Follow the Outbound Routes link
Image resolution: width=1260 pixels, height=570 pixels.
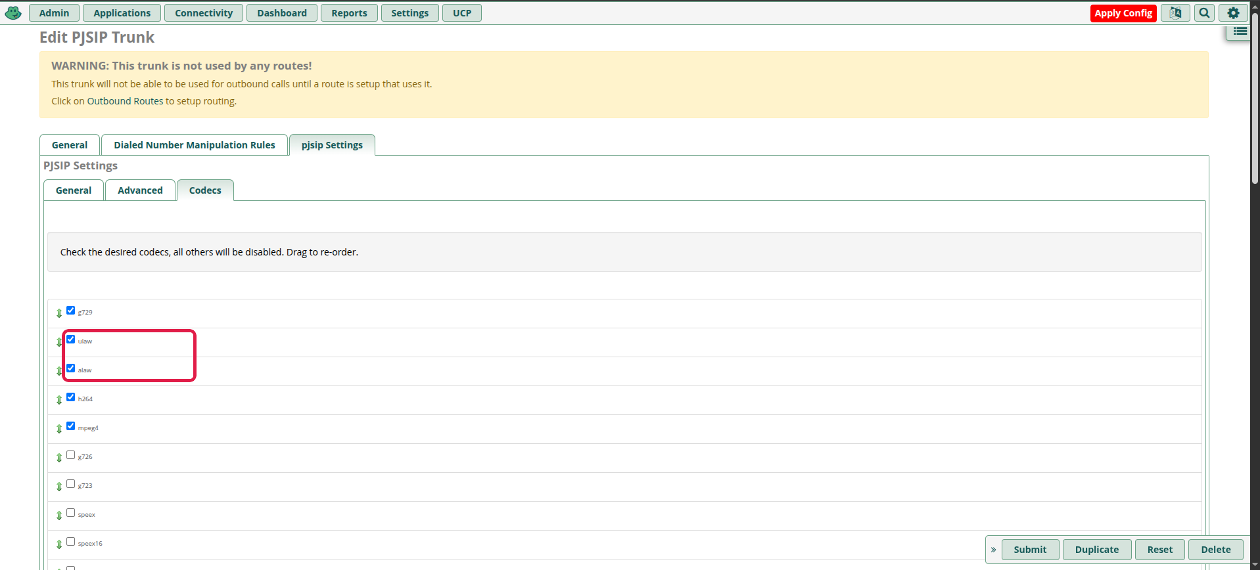(x=125, y=101)
